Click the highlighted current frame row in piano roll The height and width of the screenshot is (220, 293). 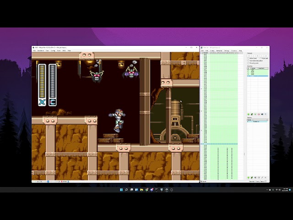[x=219, y=144]
